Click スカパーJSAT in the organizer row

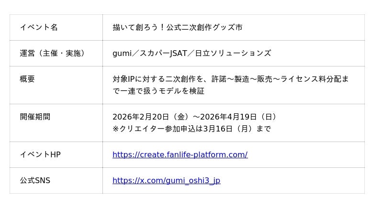[x=163, y=53]
